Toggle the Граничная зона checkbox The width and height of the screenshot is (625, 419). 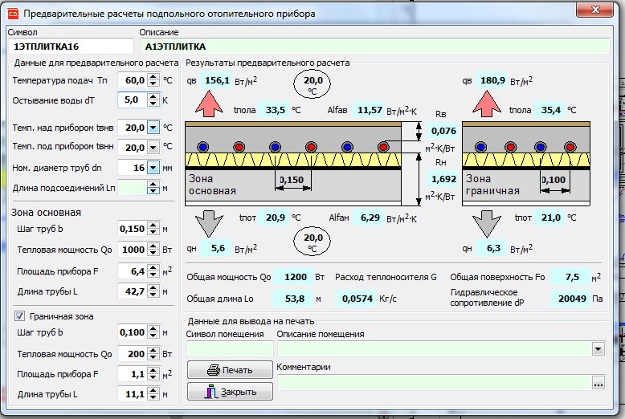point(19,316)
